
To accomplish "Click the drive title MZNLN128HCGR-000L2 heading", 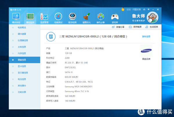I will [93, 36].
